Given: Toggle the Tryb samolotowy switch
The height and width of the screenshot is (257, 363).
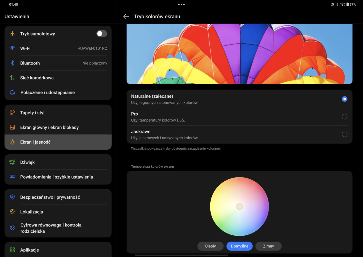Looking at the screenshot, I should tap(102, 34).
